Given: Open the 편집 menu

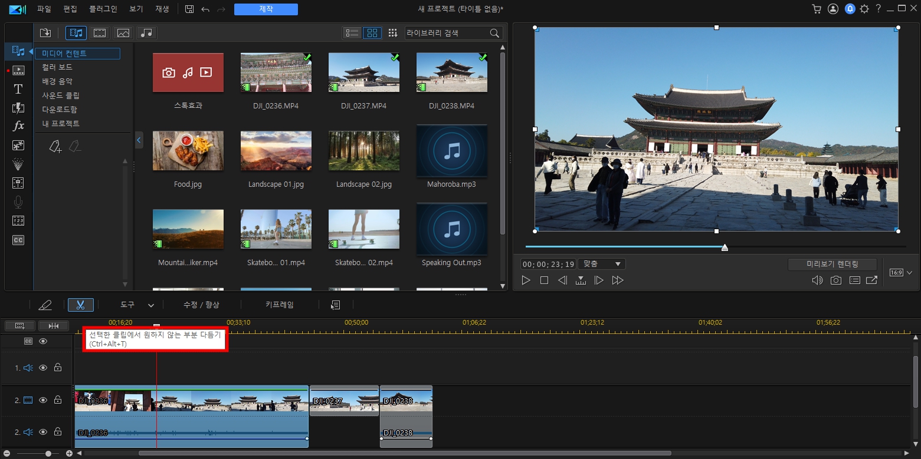Looking at the screenshot, I should [x=70, y=9].
